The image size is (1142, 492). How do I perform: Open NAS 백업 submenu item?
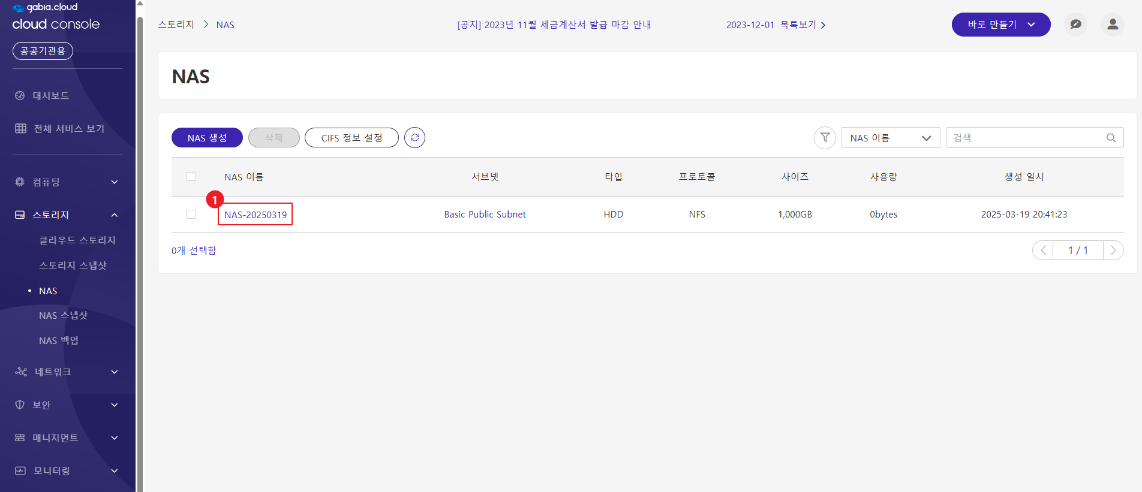pos(59,340)
